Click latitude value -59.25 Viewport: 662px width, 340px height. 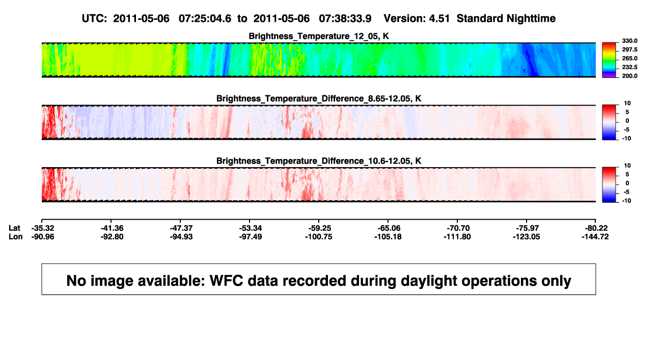pos(319,228)
